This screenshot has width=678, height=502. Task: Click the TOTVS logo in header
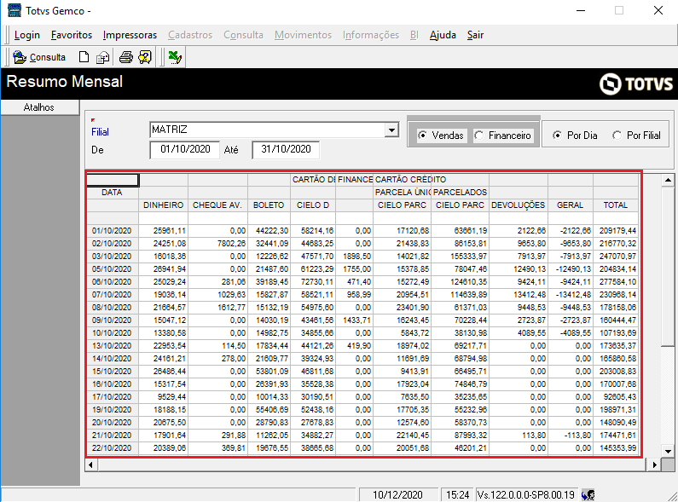[x=636, y=84]
